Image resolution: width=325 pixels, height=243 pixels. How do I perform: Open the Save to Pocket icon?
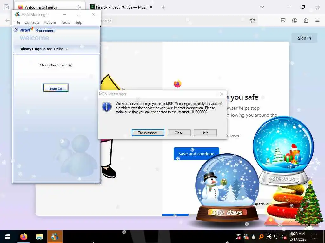tap(283, 20)
